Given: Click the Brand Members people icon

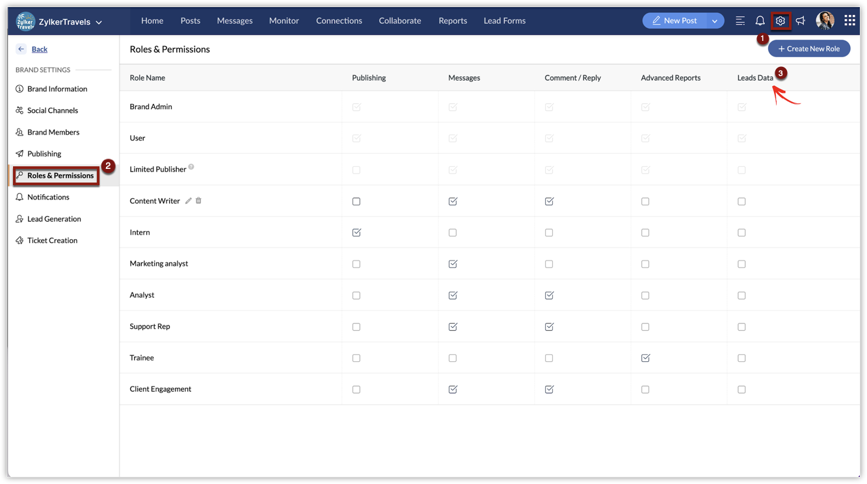Looking at the screenshot, I should point(20,133).
